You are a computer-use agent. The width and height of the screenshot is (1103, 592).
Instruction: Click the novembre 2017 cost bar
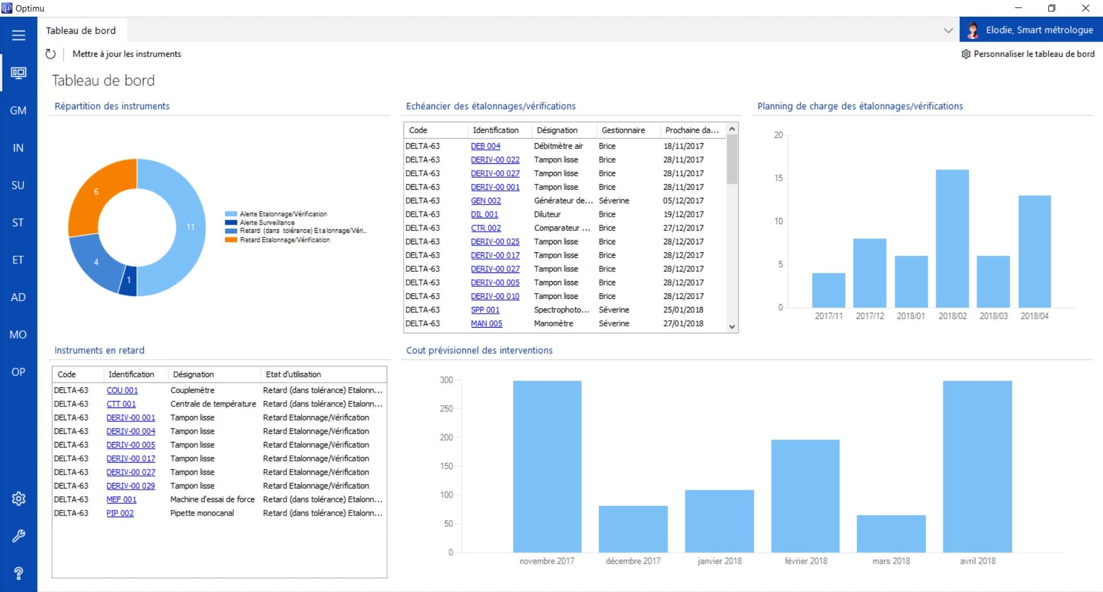547,467
